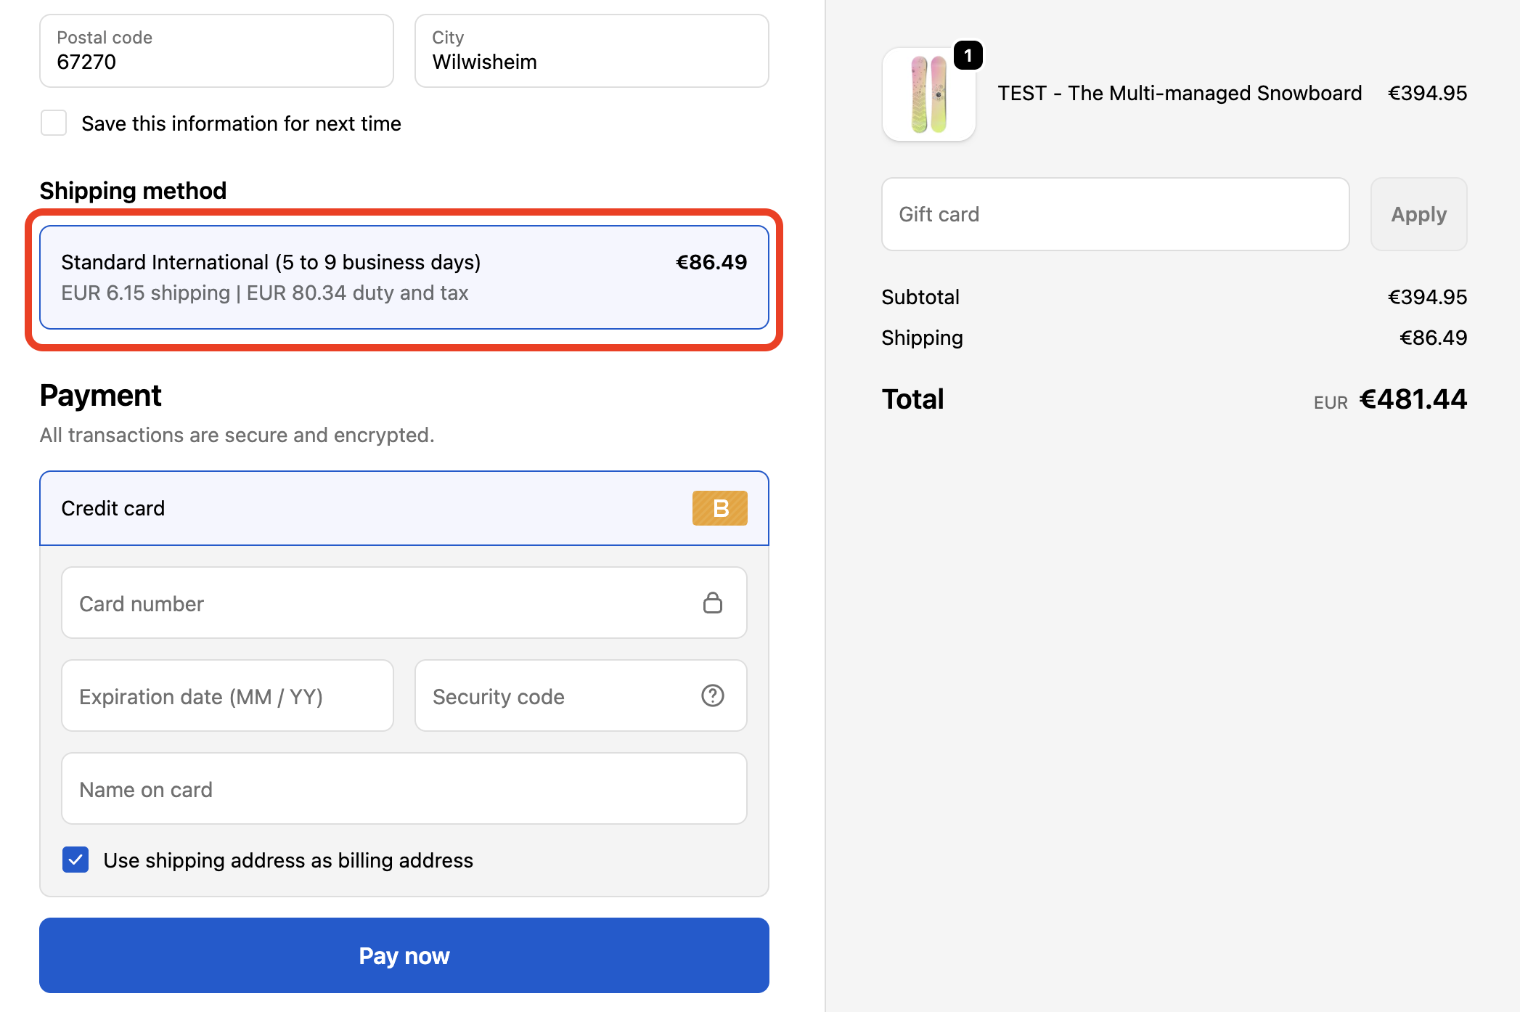Uncheck Use shipping address as billing address

[x=75, y=860]
